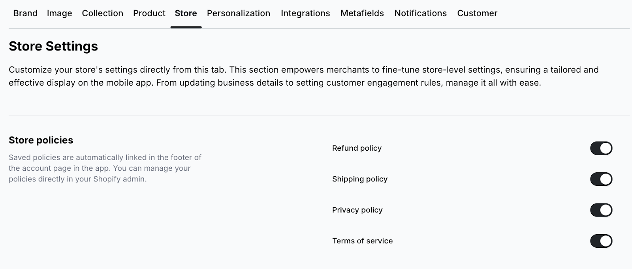Click the active Store tab
Viewport: 632px width, 269px height.
click(x=186, y=13)
